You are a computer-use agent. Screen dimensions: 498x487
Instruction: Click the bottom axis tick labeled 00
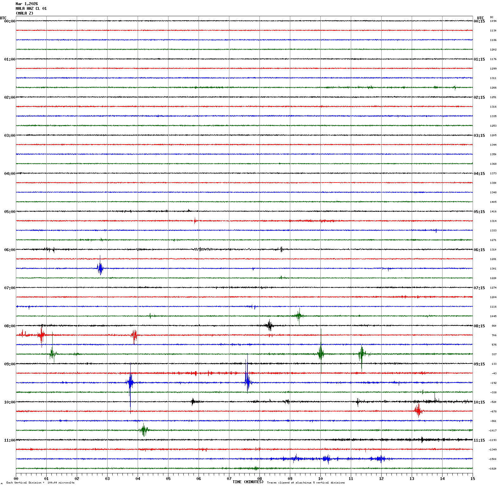tap(16, 479)
